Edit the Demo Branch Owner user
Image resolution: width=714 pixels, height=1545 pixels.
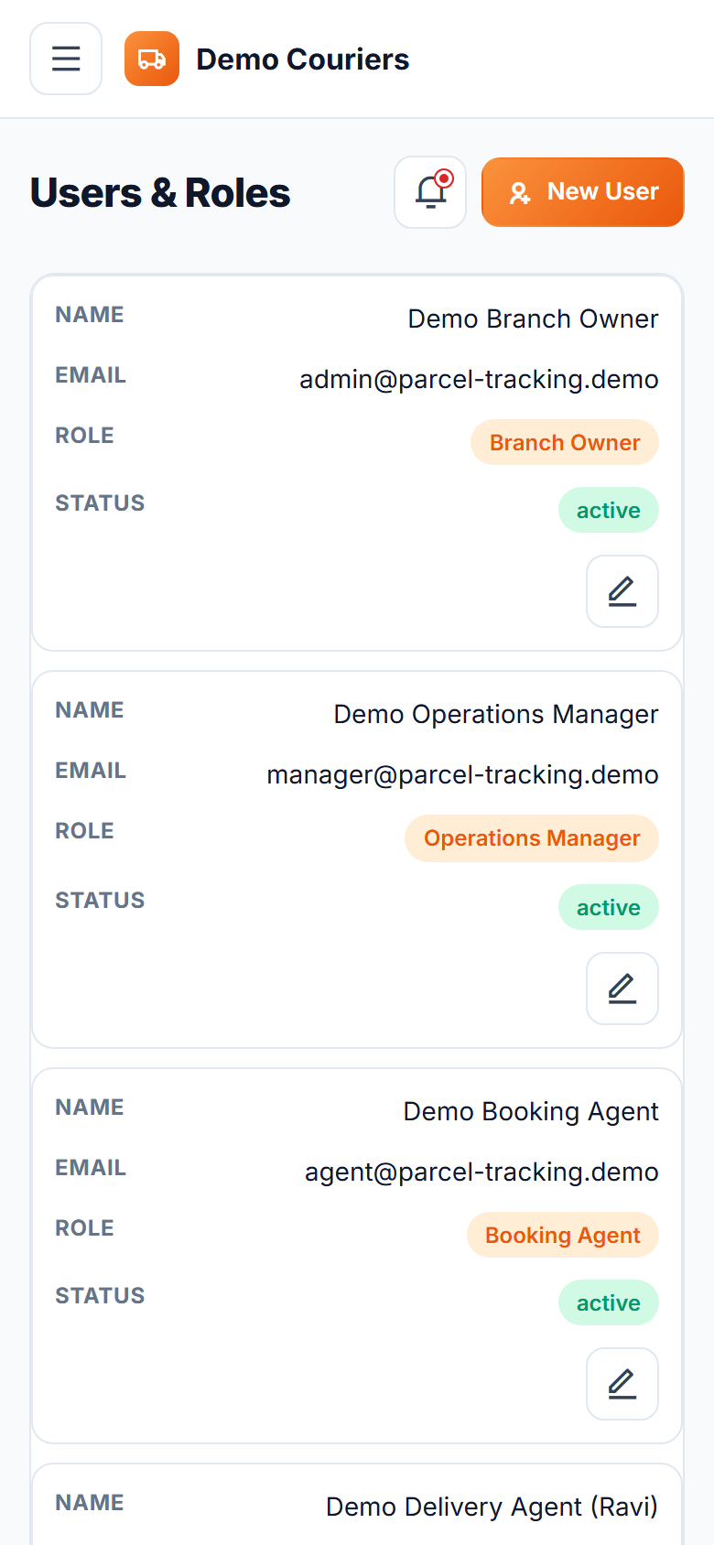coord(622,591)
